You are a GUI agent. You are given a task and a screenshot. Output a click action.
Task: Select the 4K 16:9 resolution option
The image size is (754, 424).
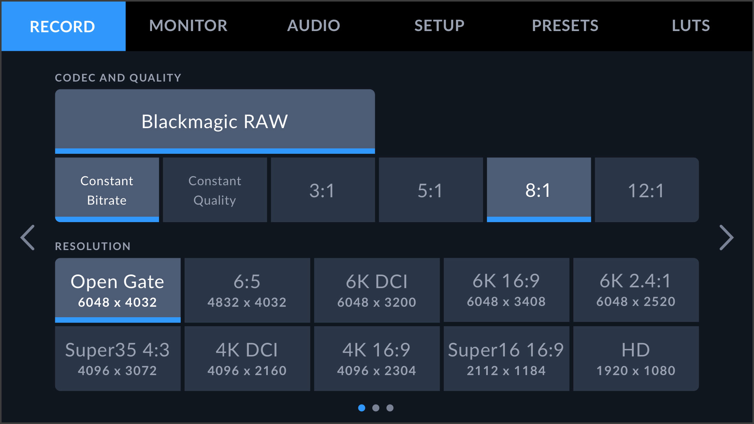(x=377, y=358)
